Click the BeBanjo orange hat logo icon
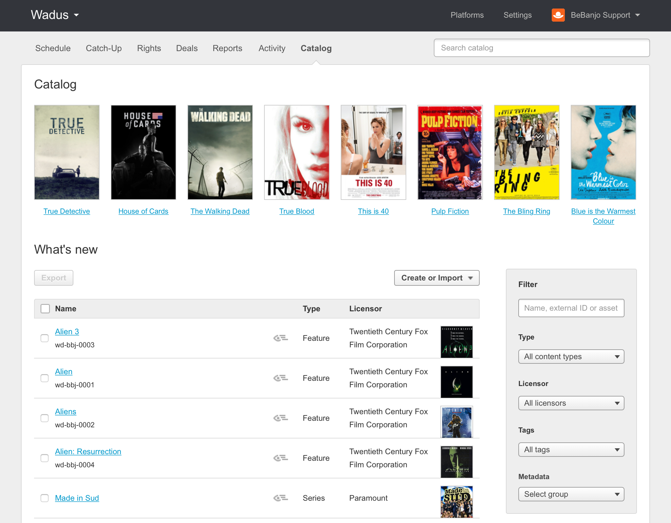Screen dimensions: 671x523 point(558,15)
